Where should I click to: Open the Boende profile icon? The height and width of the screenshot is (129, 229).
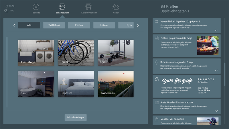(x=36, y=7)
